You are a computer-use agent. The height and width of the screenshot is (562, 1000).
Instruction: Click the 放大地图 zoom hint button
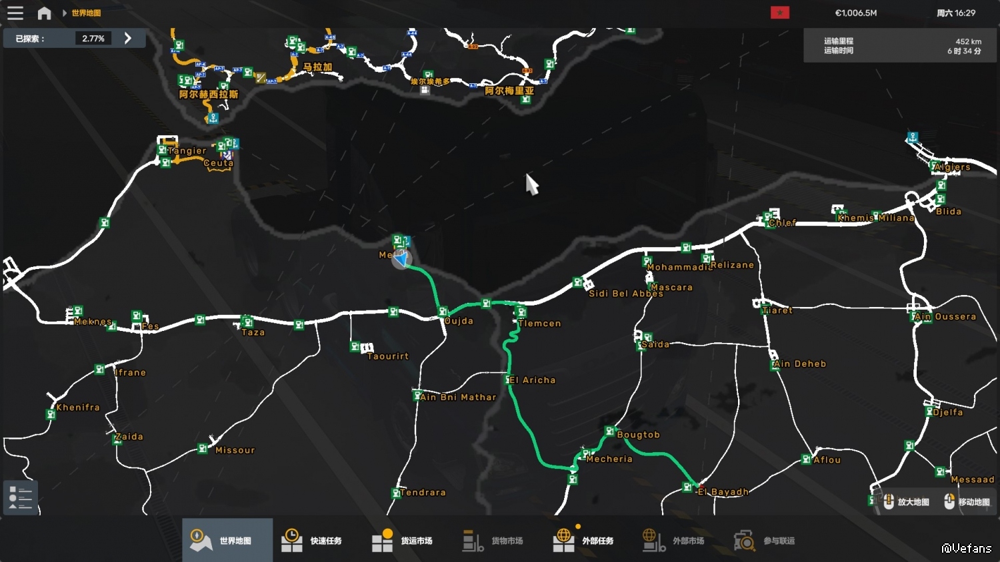(906, 502)
